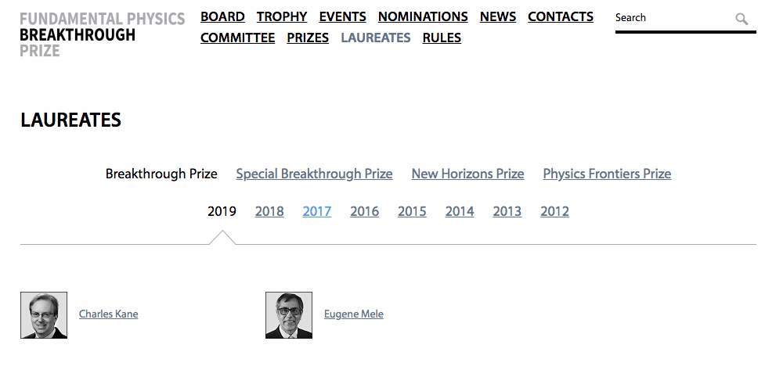
Task: Click the search magnifier icon
Action: coord(742,19)
